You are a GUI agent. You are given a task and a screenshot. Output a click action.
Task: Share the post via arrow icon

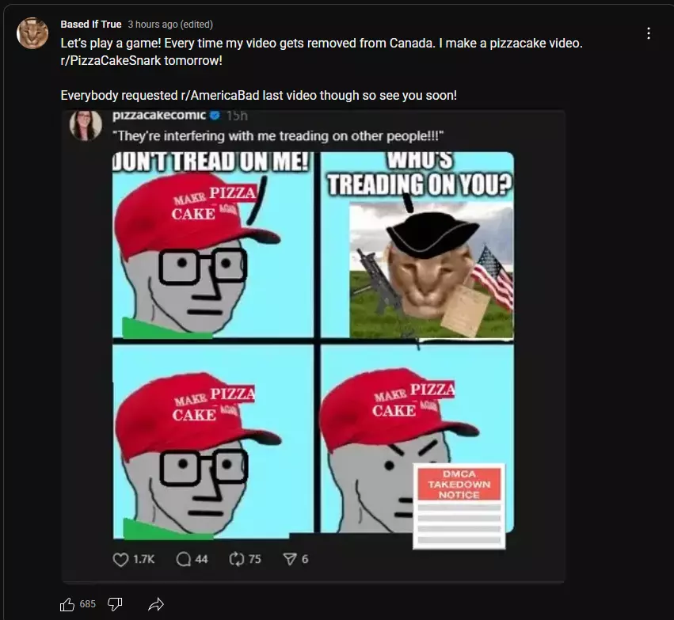tap(156, 604)
